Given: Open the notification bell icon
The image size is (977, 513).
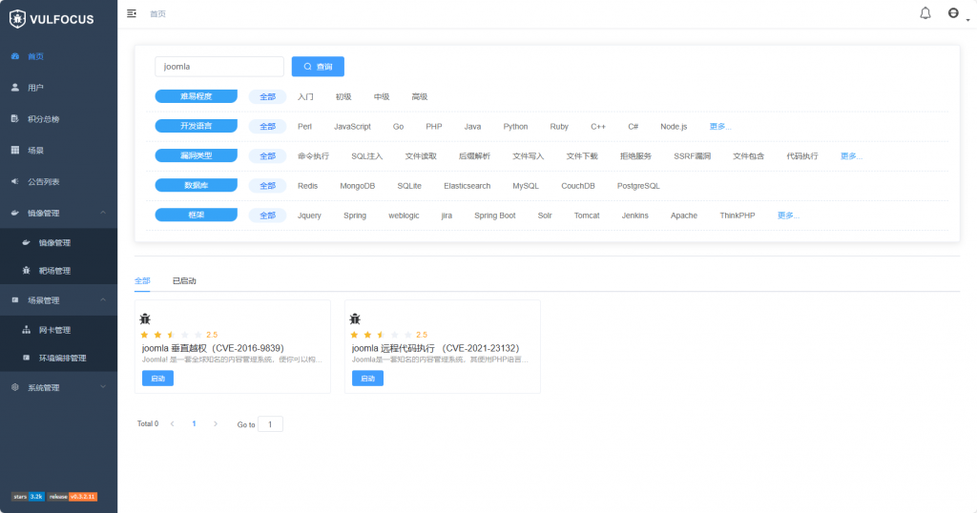Looking at the screenshot, I should click(x=925, y=13).
